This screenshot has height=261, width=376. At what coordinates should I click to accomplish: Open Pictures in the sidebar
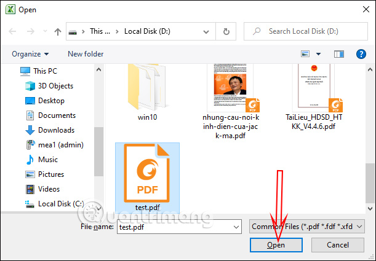(x=51, y=174)
